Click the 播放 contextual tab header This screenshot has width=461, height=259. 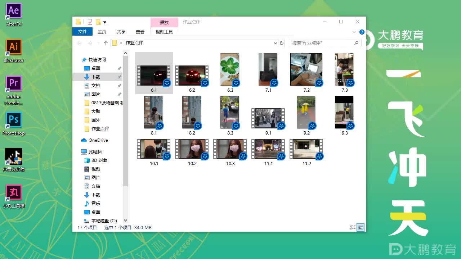click(x=164, y=22)
